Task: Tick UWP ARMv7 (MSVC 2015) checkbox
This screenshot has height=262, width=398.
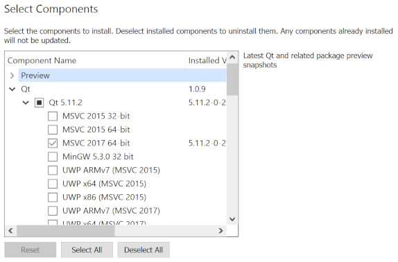Action: click(x=53, y=171)
